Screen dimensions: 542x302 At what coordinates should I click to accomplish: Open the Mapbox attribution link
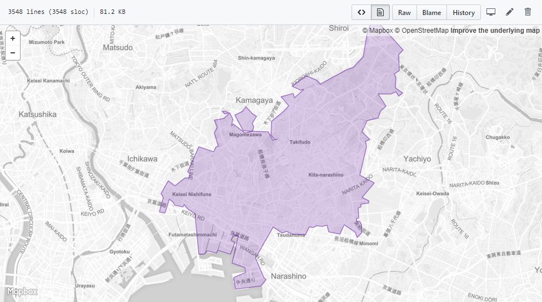pos(378,31)
